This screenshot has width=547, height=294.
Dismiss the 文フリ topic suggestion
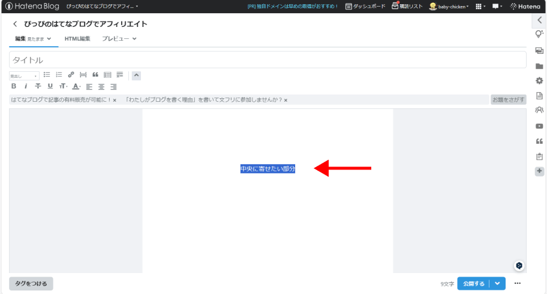click(285, 101)
